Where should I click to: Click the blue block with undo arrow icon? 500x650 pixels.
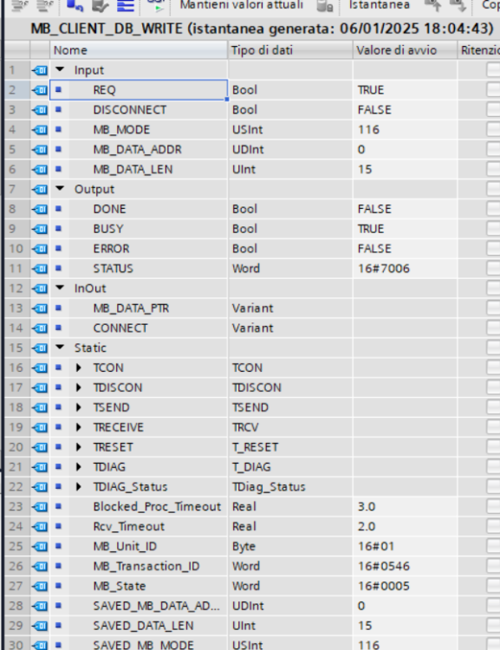(75, 5)
